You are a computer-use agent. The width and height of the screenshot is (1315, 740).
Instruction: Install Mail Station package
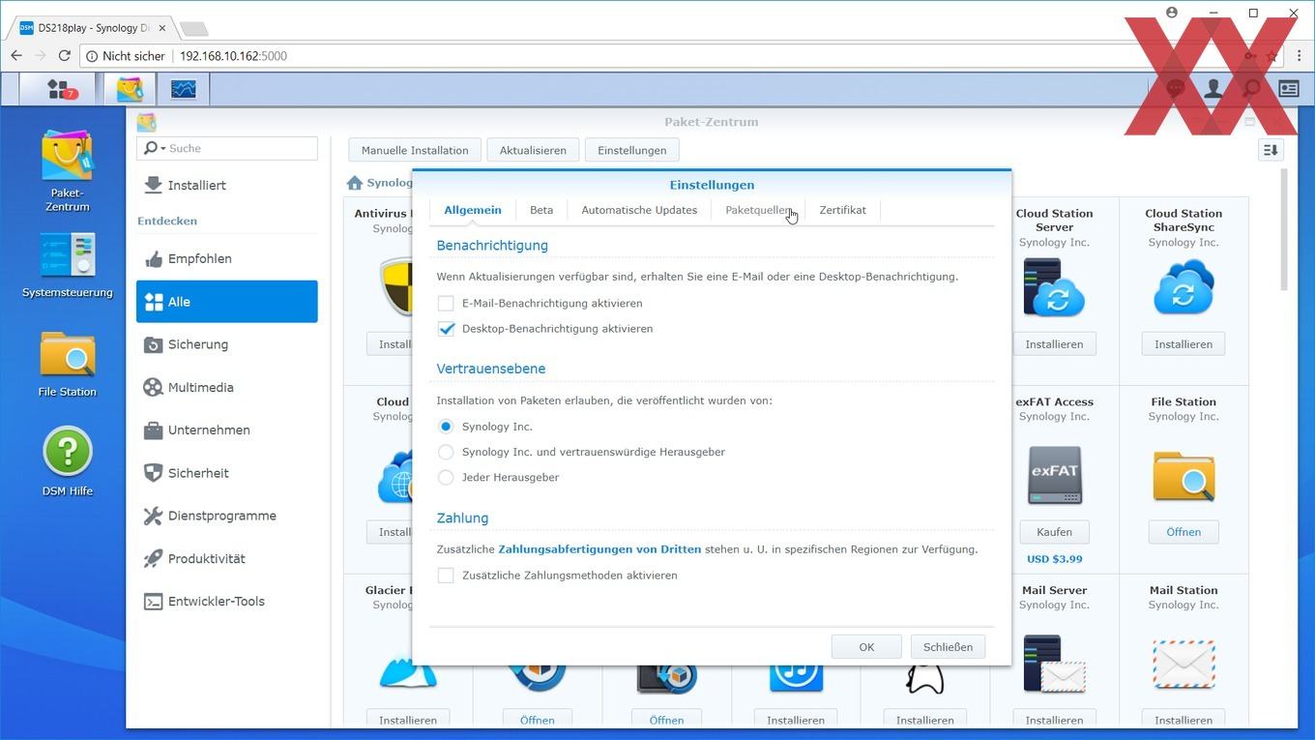tap(1183, 720)
